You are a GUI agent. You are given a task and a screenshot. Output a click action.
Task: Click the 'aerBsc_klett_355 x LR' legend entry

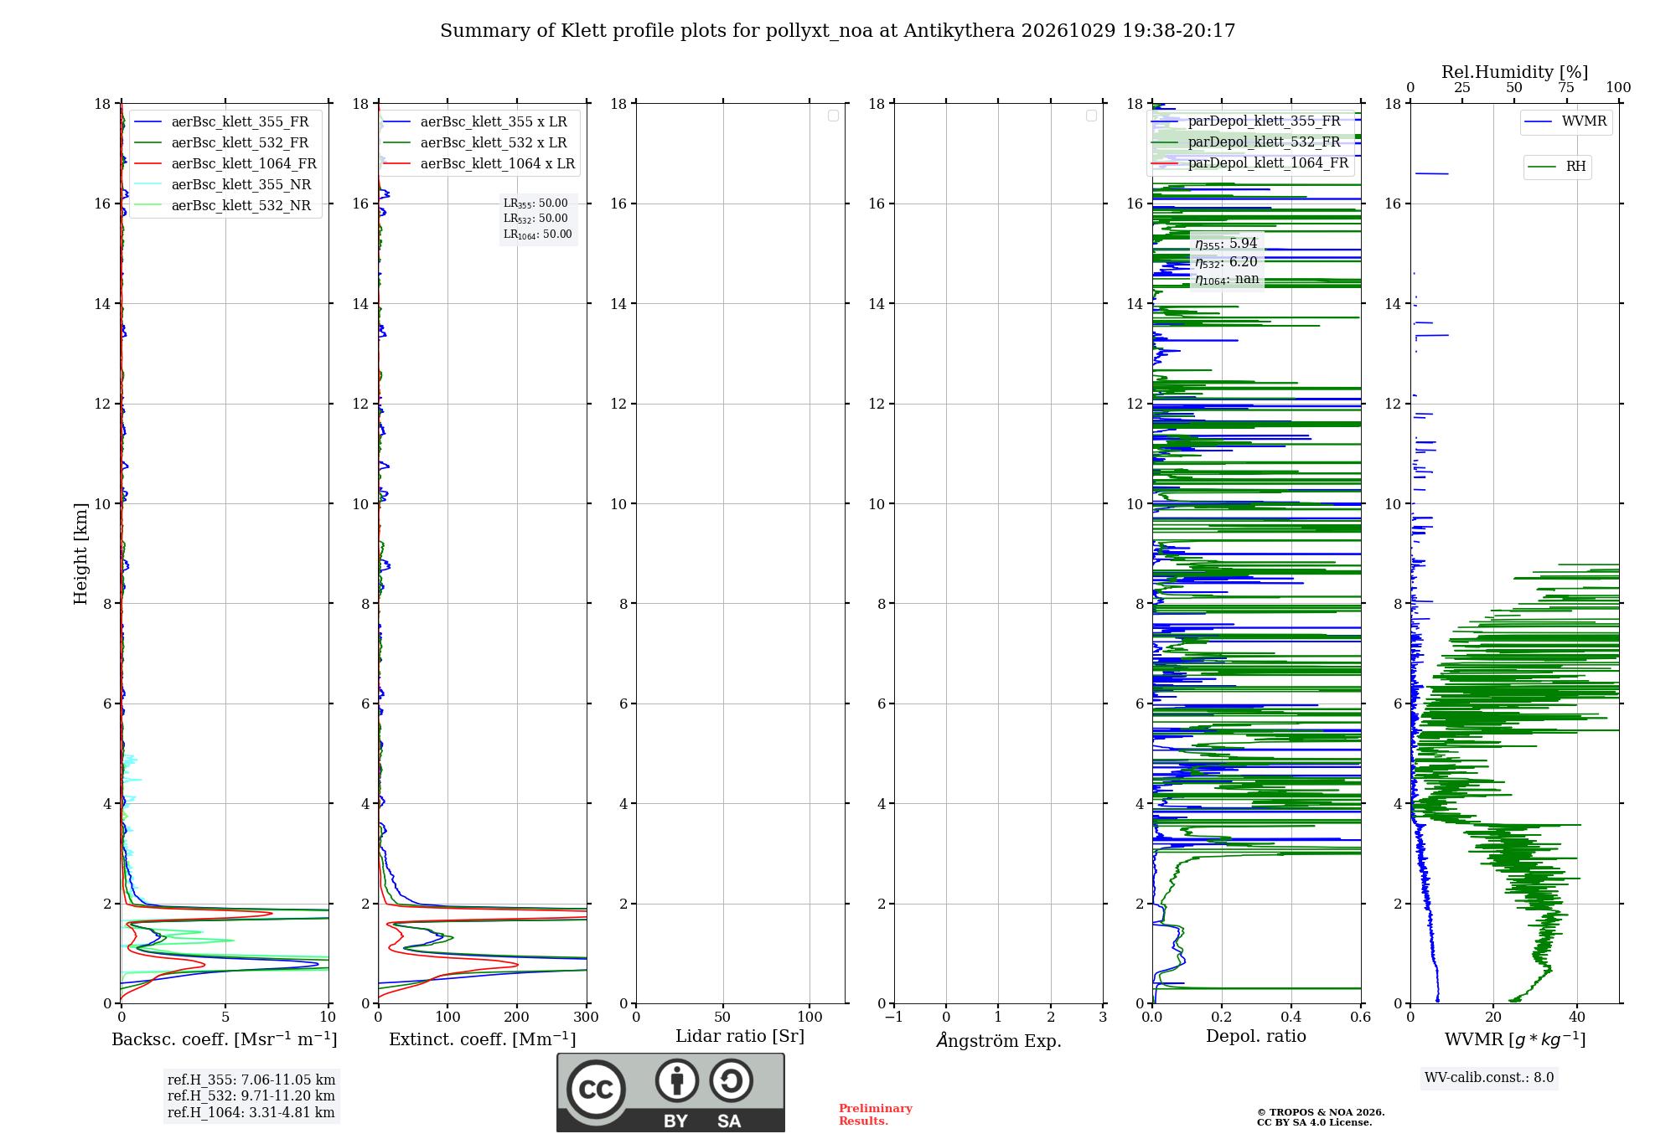(475, 122)
